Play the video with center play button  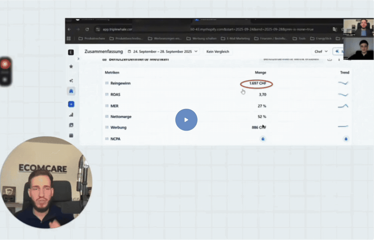click(x=186, y=120)
